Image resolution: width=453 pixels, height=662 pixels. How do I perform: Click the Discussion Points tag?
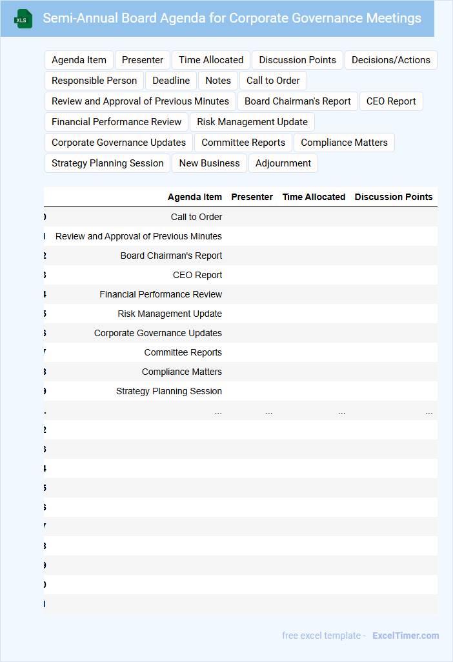point(297,60)
